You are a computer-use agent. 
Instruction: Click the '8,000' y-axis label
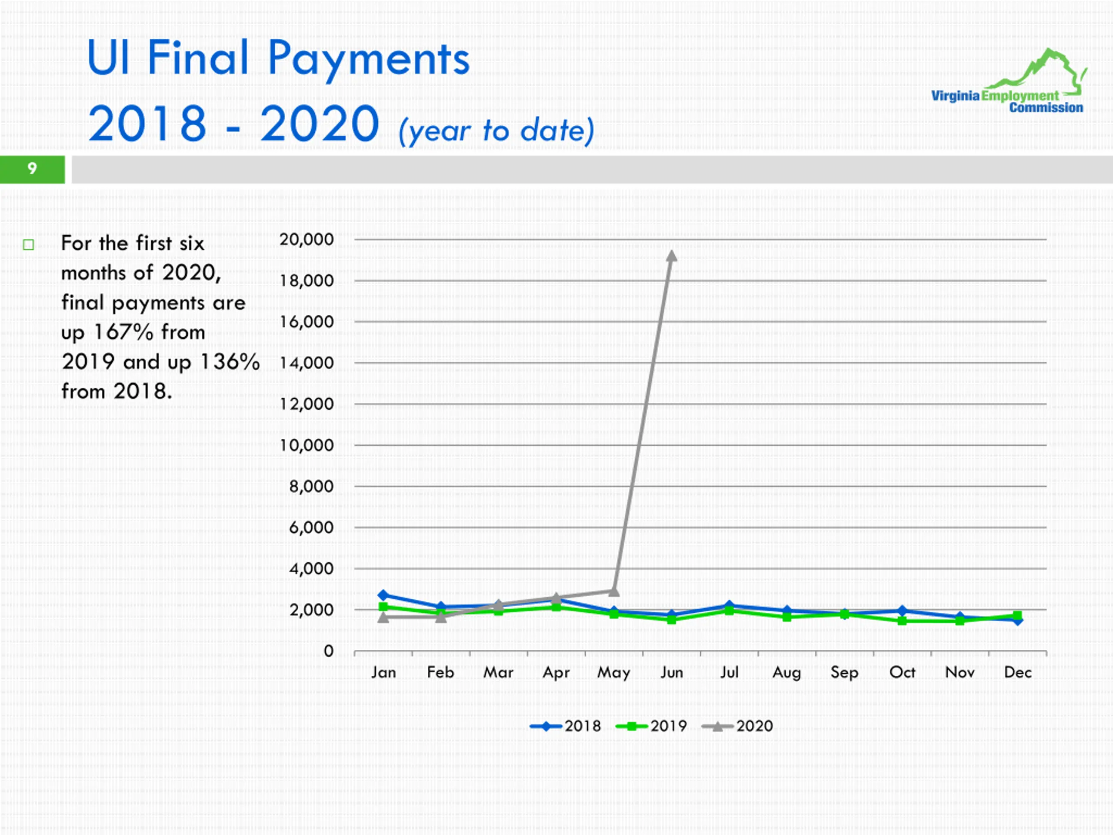[311, 487]
